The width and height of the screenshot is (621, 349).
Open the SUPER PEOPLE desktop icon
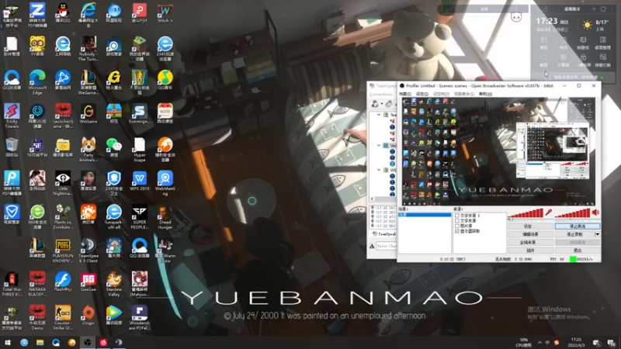(140, 216)
